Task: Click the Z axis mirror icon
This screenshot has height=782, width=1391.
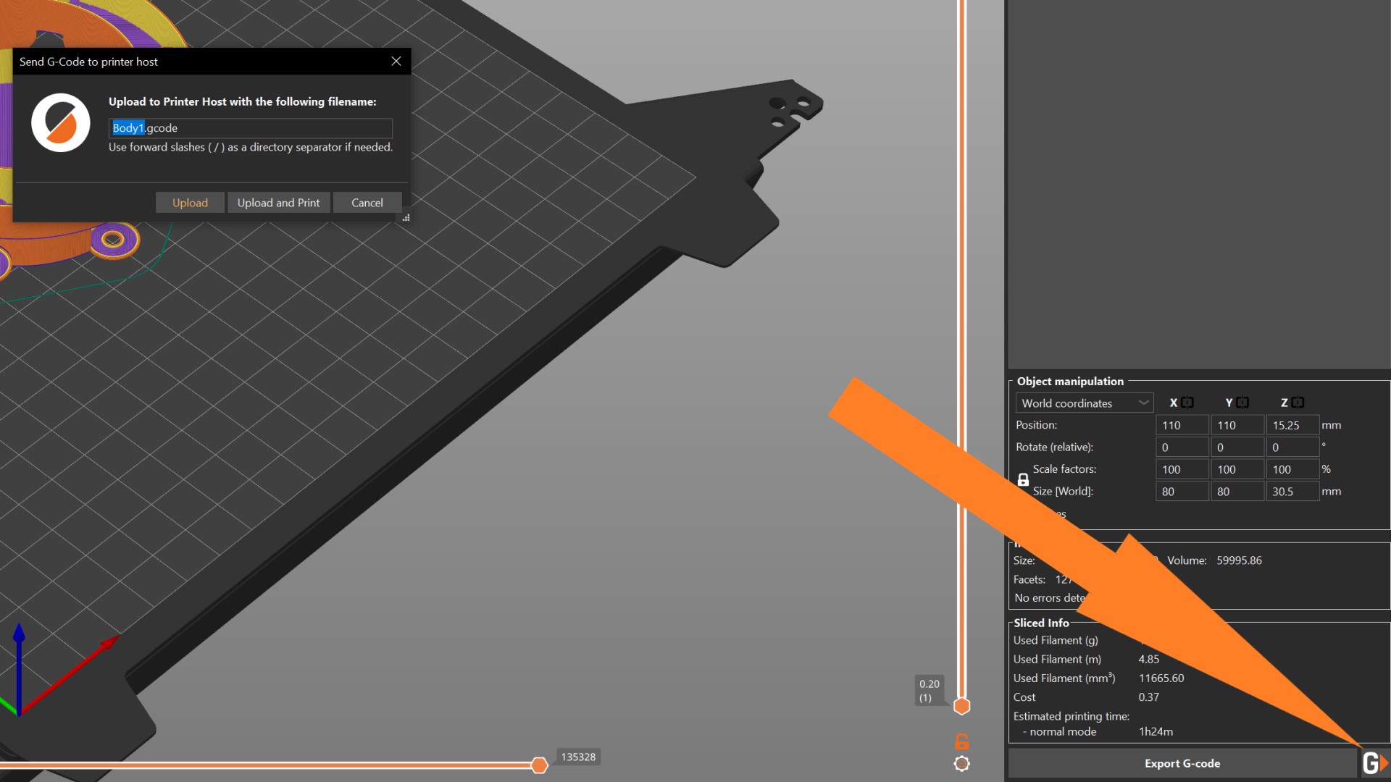Action: (1298, 403)
